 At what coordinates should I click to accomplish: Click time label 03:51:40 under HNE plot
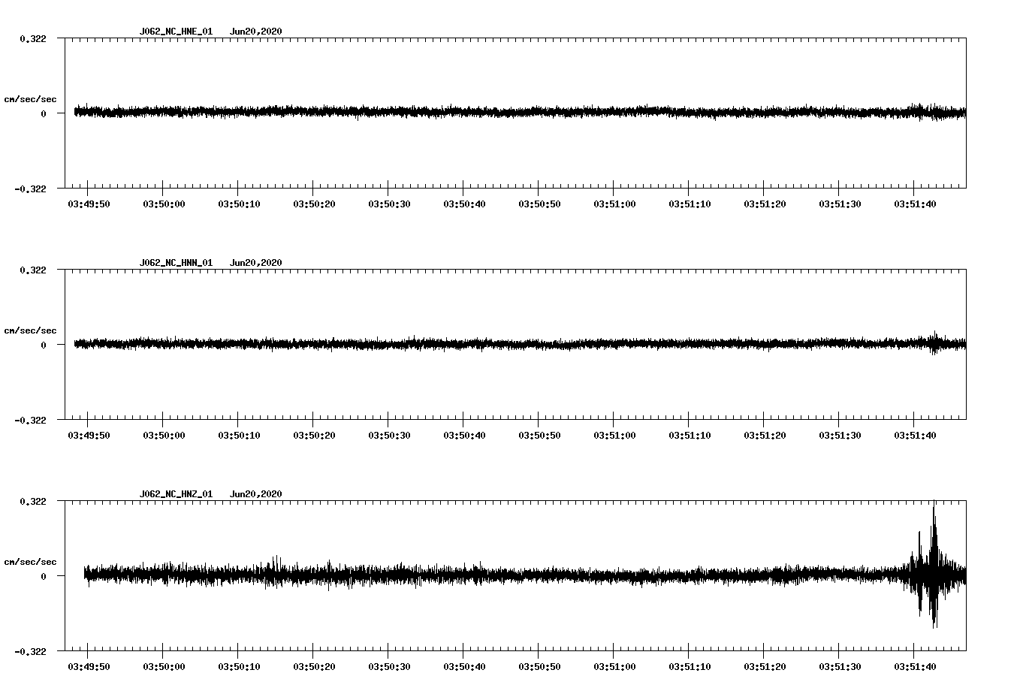pyautogui.click(x=915, y=204)
